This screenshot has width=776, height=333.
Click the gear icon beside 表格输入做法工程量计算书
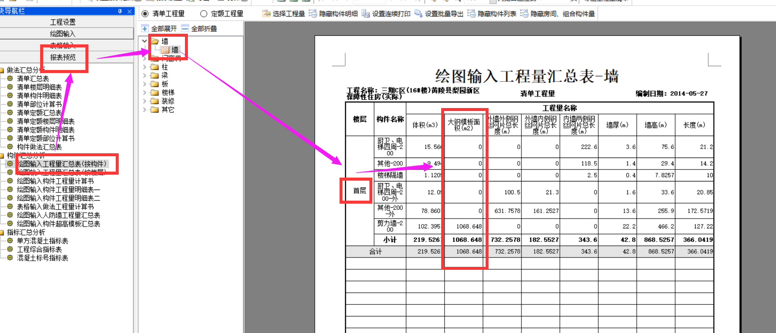pos(10,207)
